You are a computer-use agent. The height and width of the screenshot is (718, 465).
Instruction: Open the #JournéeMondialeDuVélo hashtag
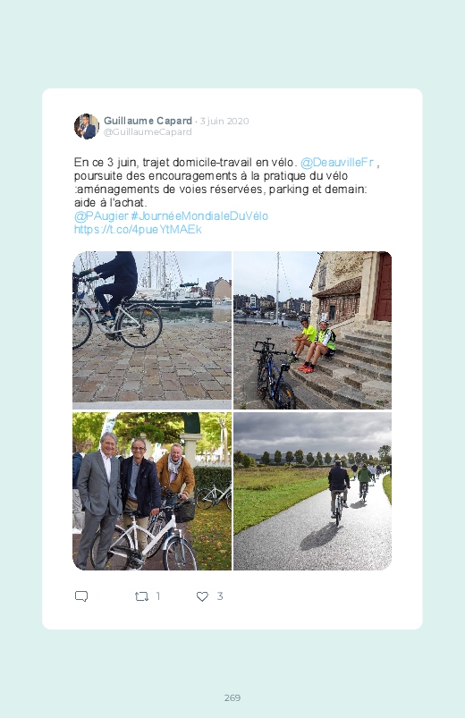click(199, 216)
